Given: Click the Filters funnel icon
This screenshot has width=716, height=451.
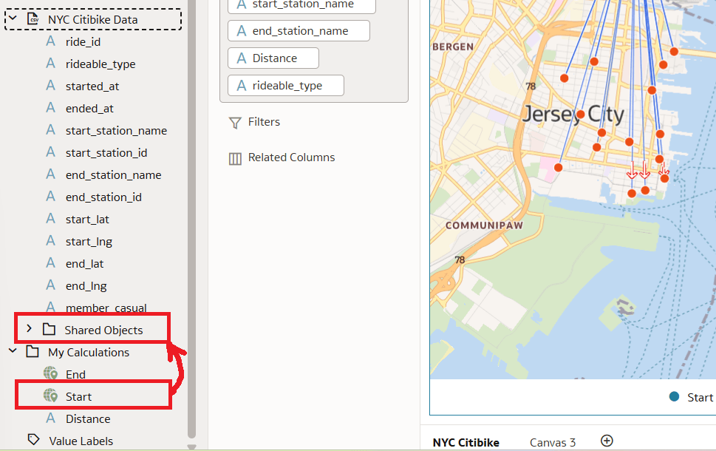Looking at the screenshot, I should pos(235,123).
